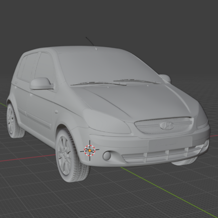Click the blank license plate on the bumper

tap(170, 143)
